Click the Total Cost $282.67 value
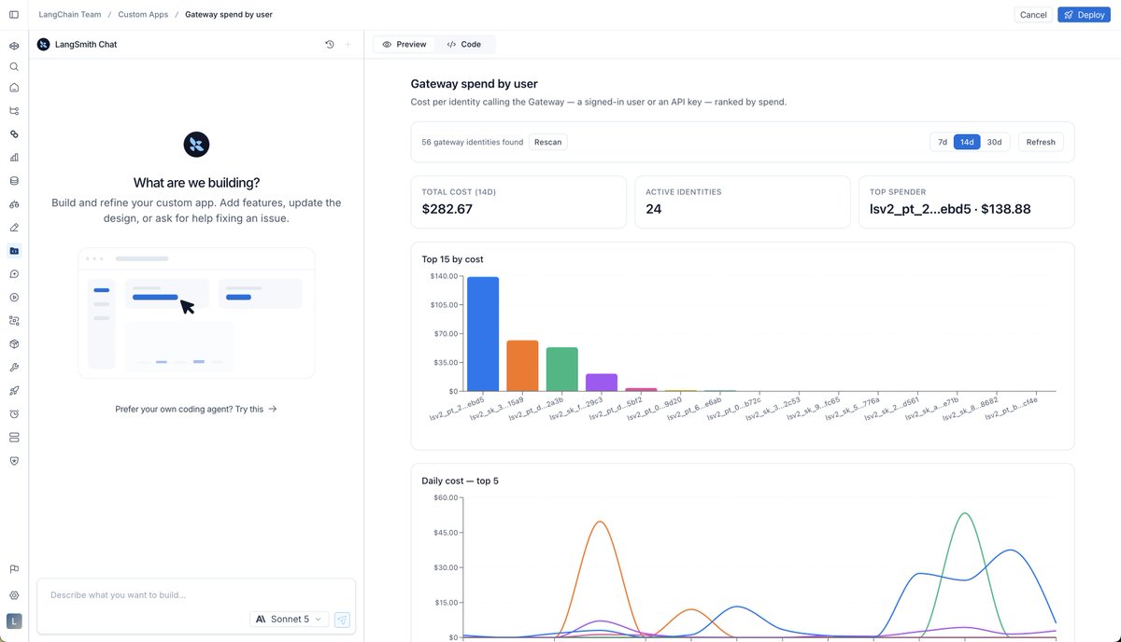Image resolution: width=1121 pixels, height=642 pixels. point(447,209)
